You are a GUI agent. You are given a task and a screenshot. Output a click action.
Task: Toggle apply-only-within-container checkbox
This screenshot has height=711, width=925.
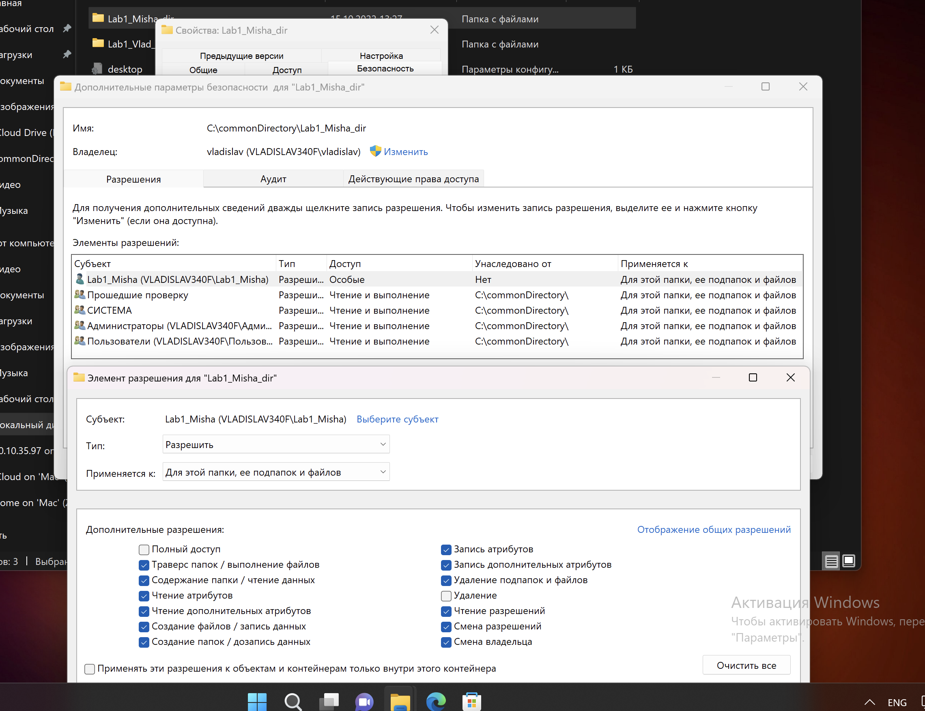pyautogui.click(x=90, y=669)
